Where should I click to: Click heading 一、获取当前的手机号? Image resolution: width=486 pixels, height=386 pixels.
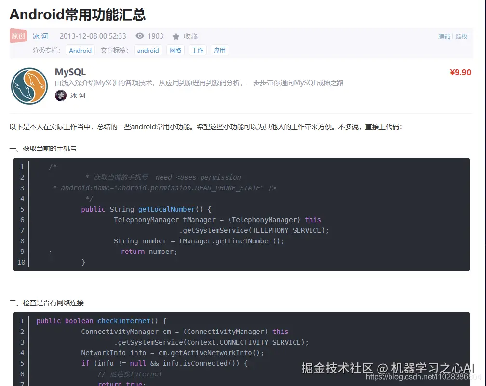(x=43, y=149)
